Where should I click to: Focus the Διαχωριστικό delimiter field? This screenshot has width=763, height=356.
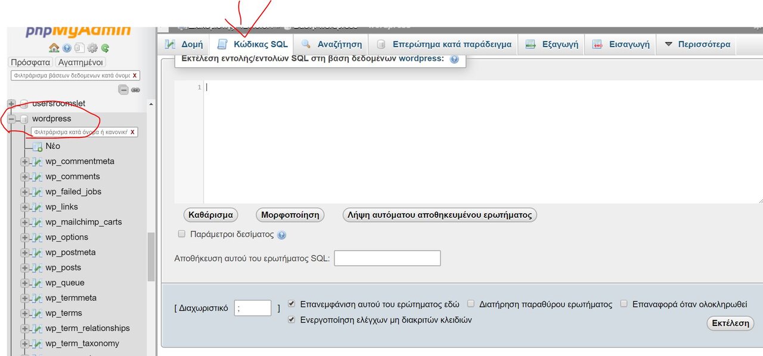coord(253,308)
